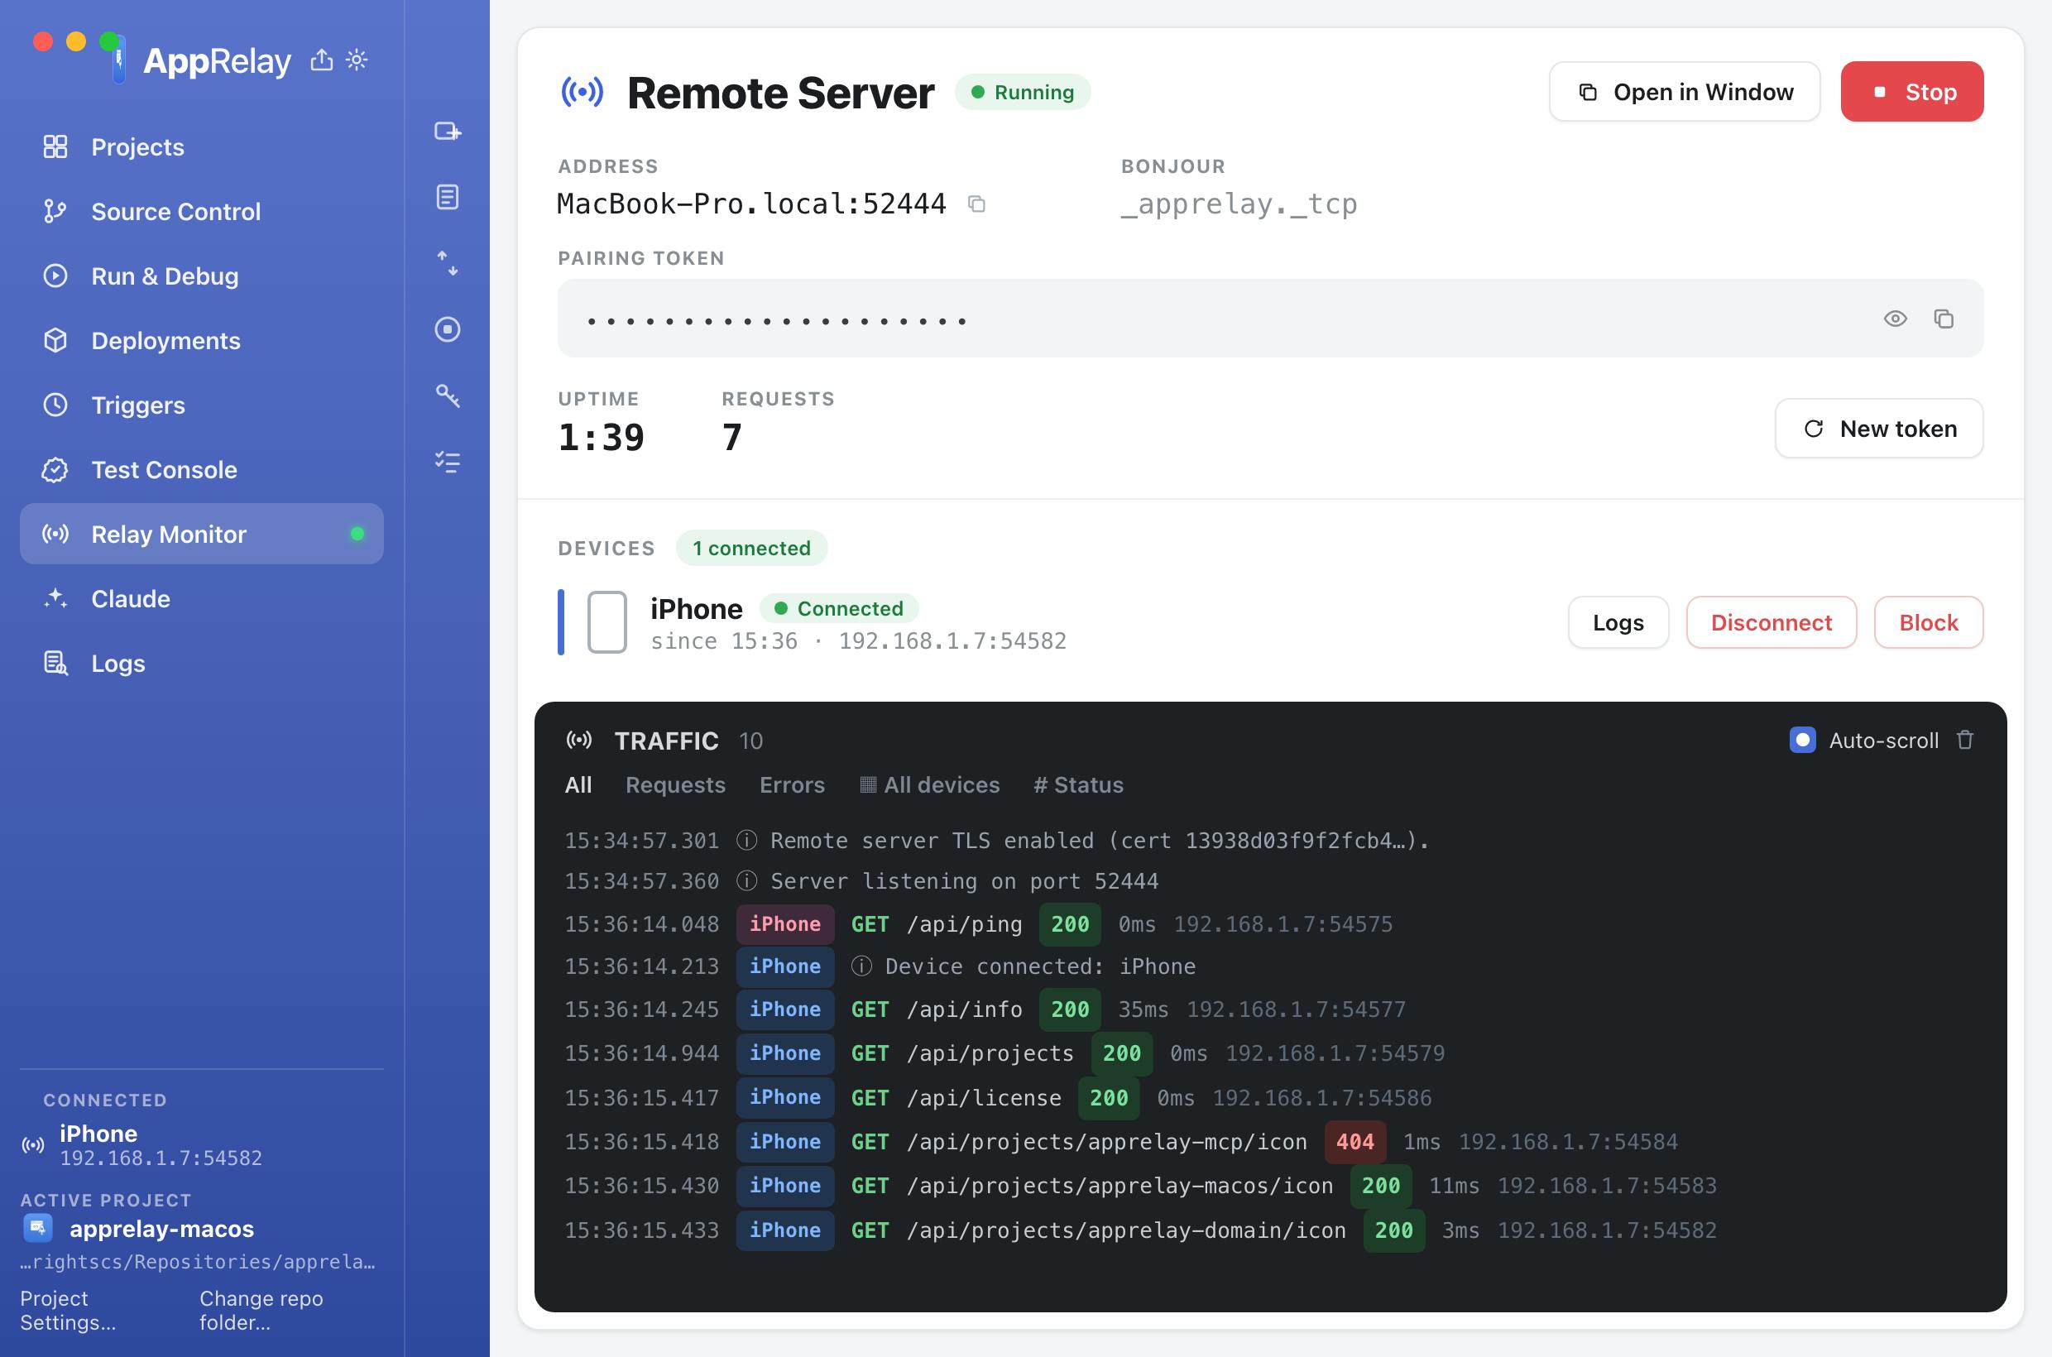
Task: Click the key icon in the strip
Action: click(x=448, y=396)
